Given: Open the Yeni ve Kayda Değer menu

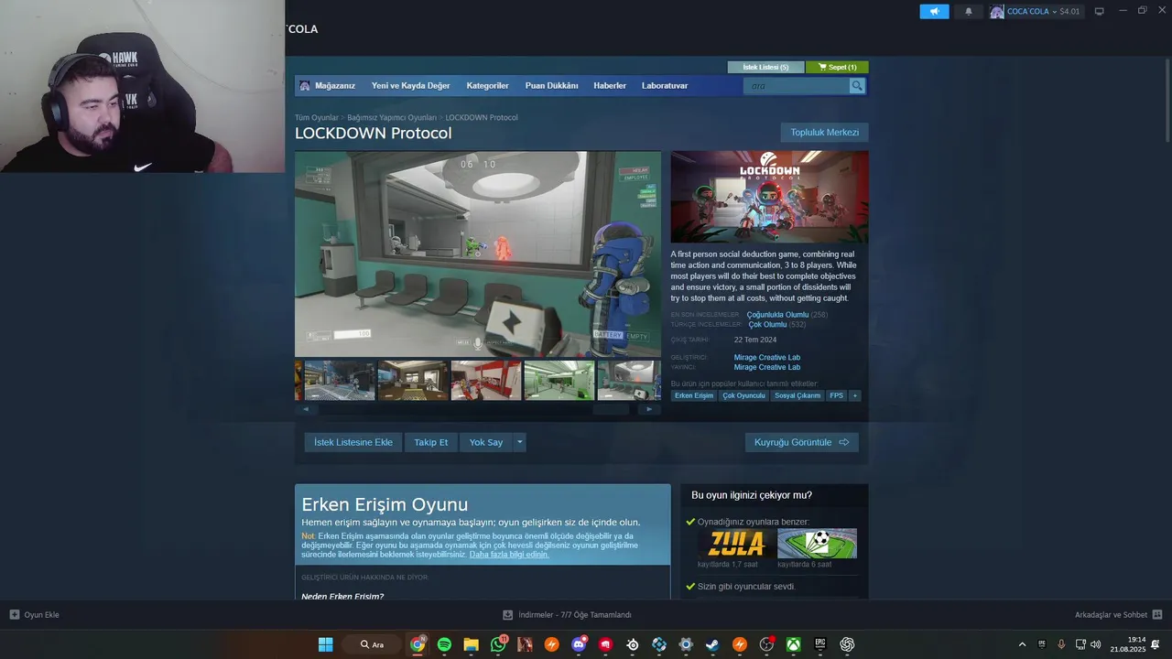Looking at the screenshot, I should pos(410,86).
